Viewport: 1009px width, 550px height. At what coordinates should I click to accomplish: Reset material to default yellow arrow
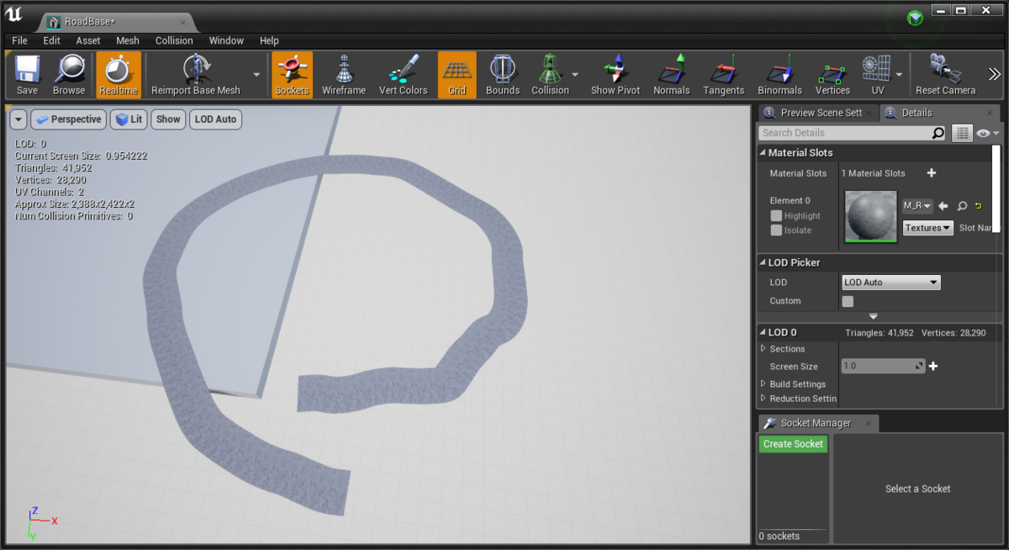(979, 206)
